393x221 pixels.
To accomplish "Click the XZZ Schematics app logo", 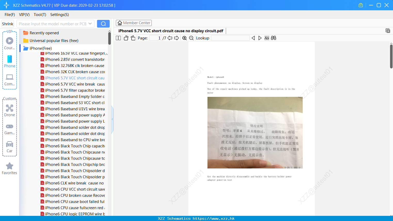I will pos(6,5).
